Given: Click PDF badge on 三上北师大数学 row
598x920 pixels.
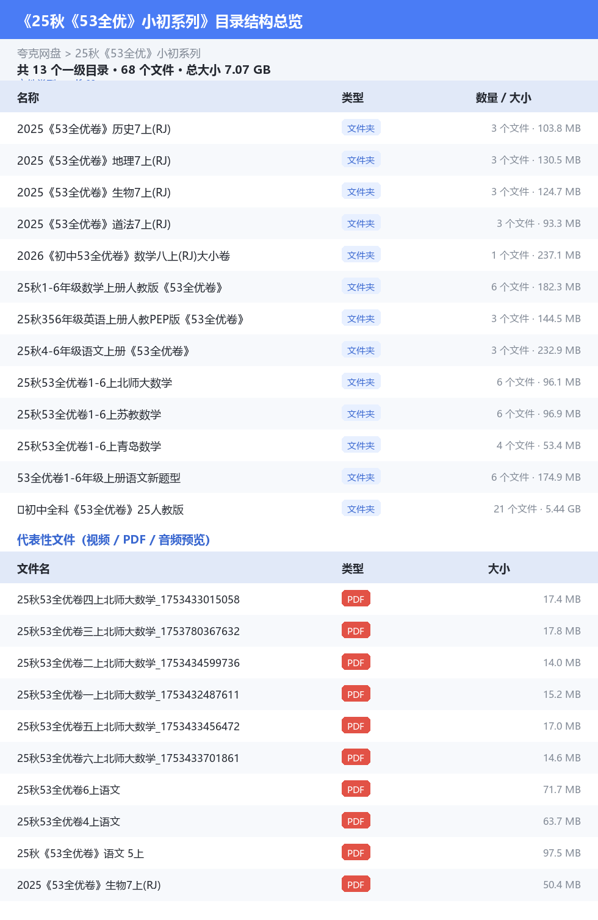Looking at the screenshot, I should [x=356, y=630].
